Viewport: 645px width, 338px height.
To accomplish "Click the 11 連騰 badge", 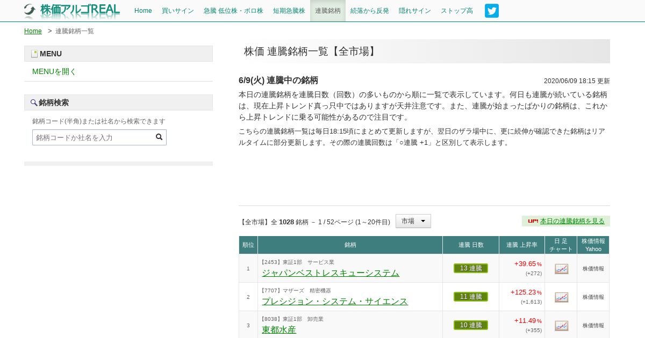I will 471,297.
